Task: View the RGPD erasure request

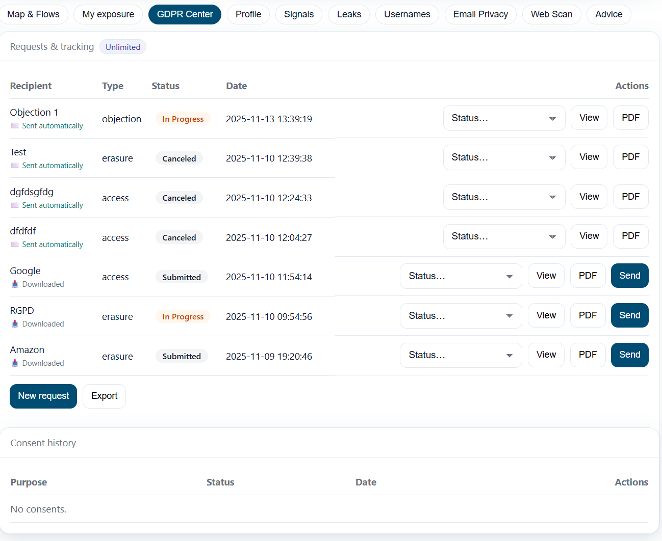Action: pos(546,315)
